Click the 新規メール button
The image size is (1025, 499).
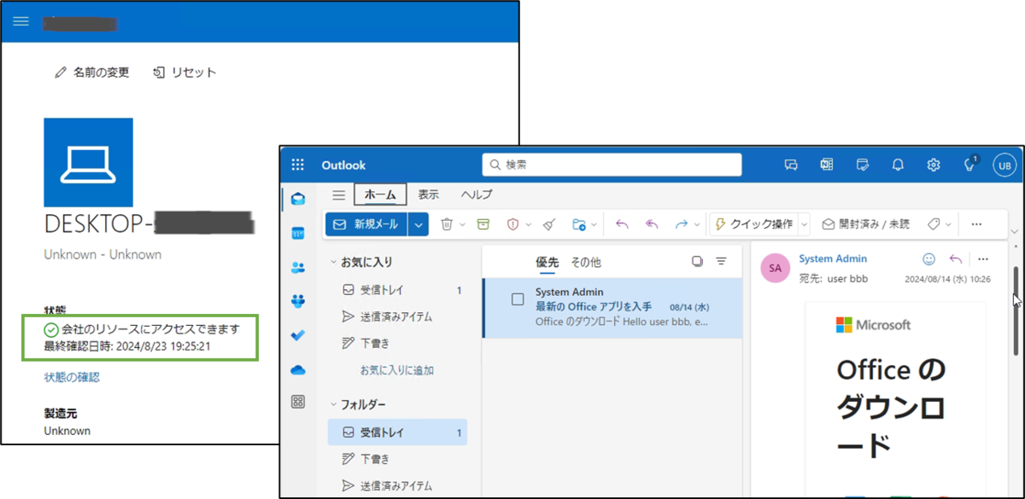coord(366,224)
